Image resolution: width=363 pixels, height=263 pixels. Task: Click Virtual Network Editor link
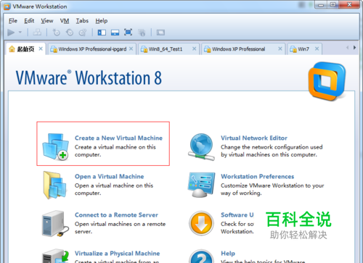[x=254, y=138]
